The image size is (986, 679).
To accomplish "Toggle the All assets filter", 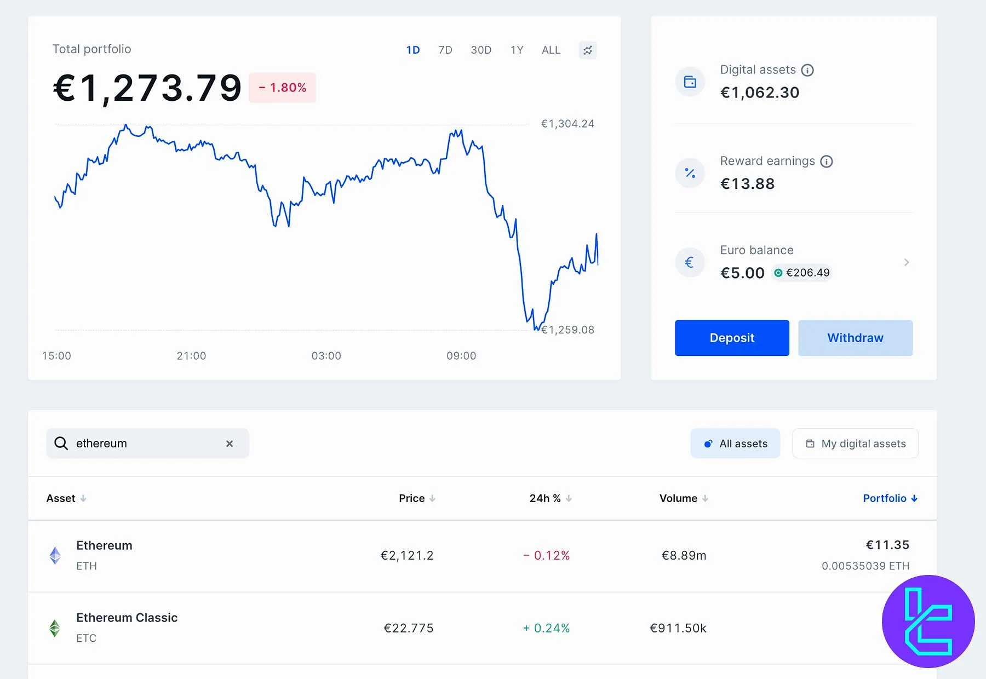I will coord(735,444).
